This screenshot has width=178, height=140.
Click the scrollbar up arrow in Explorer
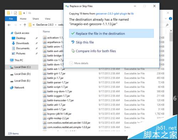point(171,31)
